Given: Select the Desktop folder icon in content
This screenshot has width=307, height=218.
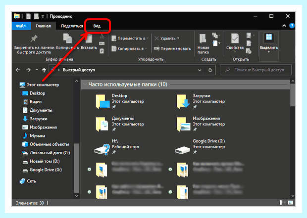Looking at the screenshot, I should (x=102, y=101).
